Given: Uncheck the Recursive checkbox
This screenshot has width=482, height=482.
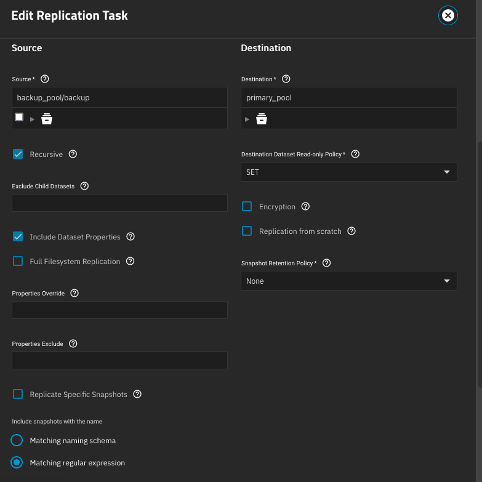Looking at the screenshot, I should coord(18,155).
